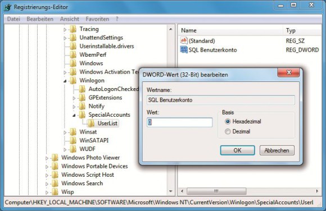Click the SpecialAccounts folder icon
Viewport: 326px width, 211px height.
point(82,114)
